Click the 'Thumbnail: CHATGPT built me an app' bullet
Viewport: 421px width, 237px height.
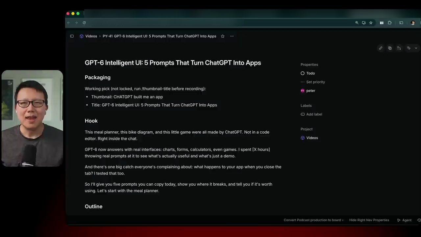(x=127, y=97)
